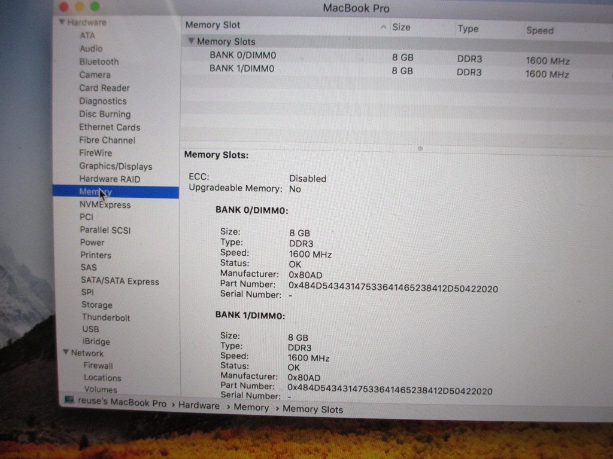
Task: Open Graphics/Displays information
Action: [116, 166]
